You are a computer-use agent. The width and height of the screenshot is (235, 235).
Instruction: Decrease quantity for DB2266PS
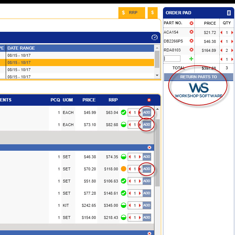coord(221,41)
